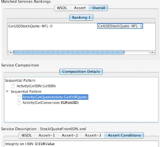Switch to the Assert-1 tab
This screenshot has width=160, height=147.
coord(47,135)
